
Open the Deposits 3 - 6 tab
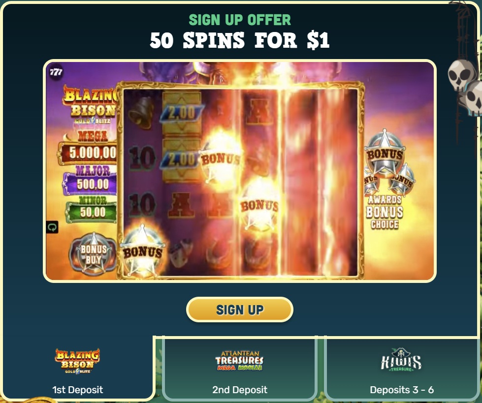(x=401, y=369)
